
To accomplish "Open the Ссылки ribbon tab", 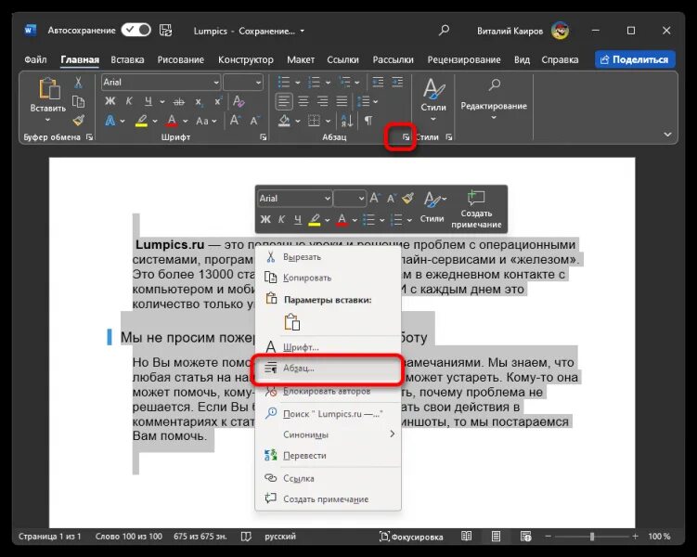I will point(342,59).
